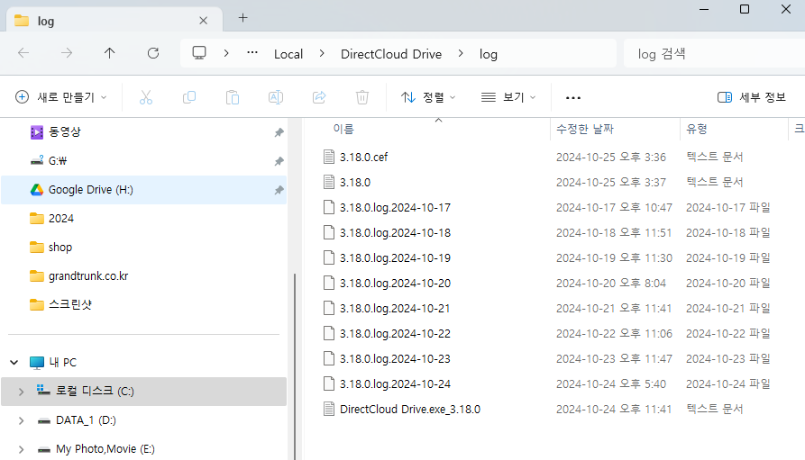Go forward in folder history
The height and width of the screenshot is (460, 805).
pos(67,53)
